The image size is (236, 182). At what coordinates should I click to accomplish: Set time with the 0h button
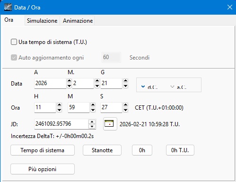pos(142,150)
